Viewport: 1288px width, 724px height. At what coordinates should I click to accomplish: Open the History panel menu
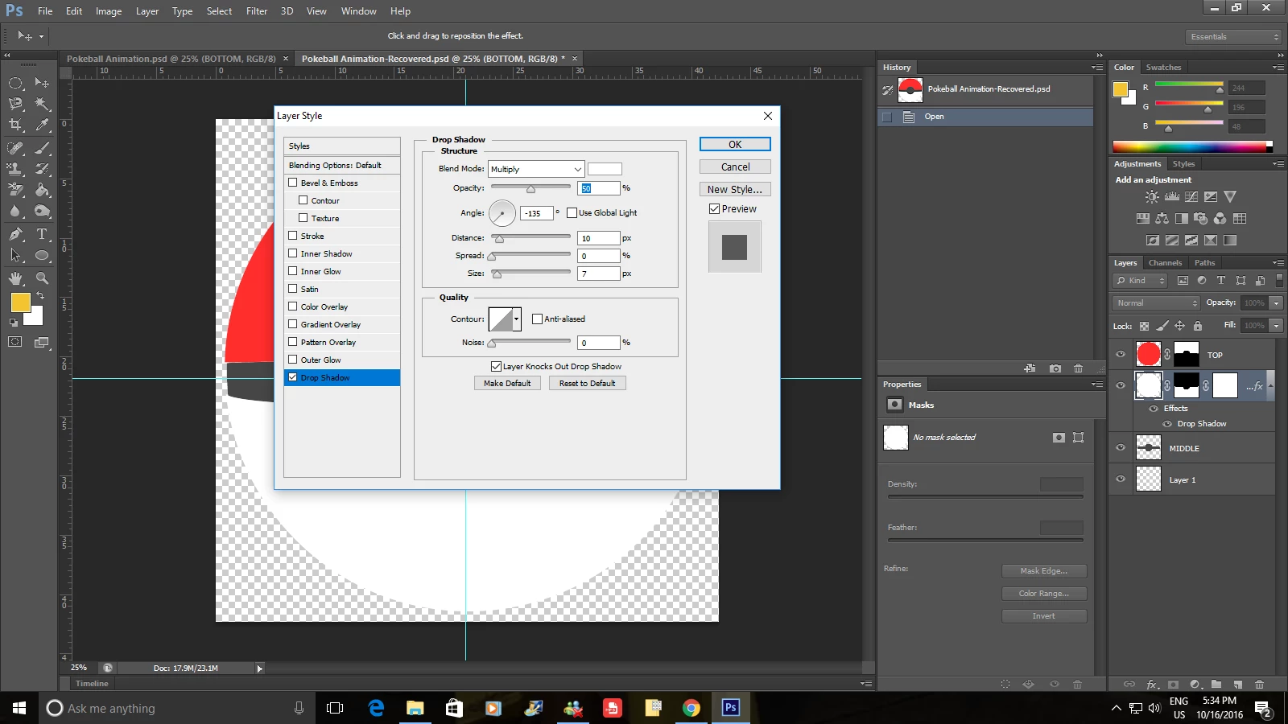pyautogui.click(x=1097, y=68)
